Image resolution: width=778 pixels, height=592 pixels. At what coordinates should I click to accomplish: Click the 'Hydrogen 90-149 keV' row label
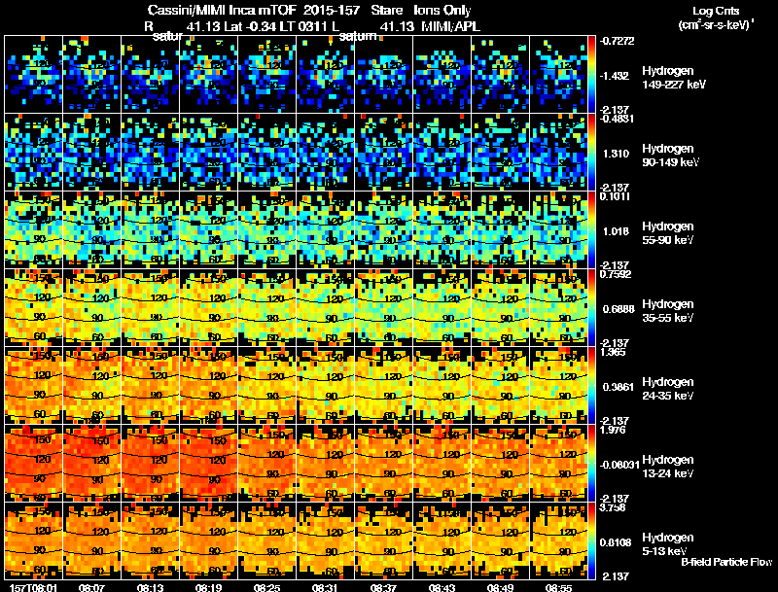pos(670,156)
